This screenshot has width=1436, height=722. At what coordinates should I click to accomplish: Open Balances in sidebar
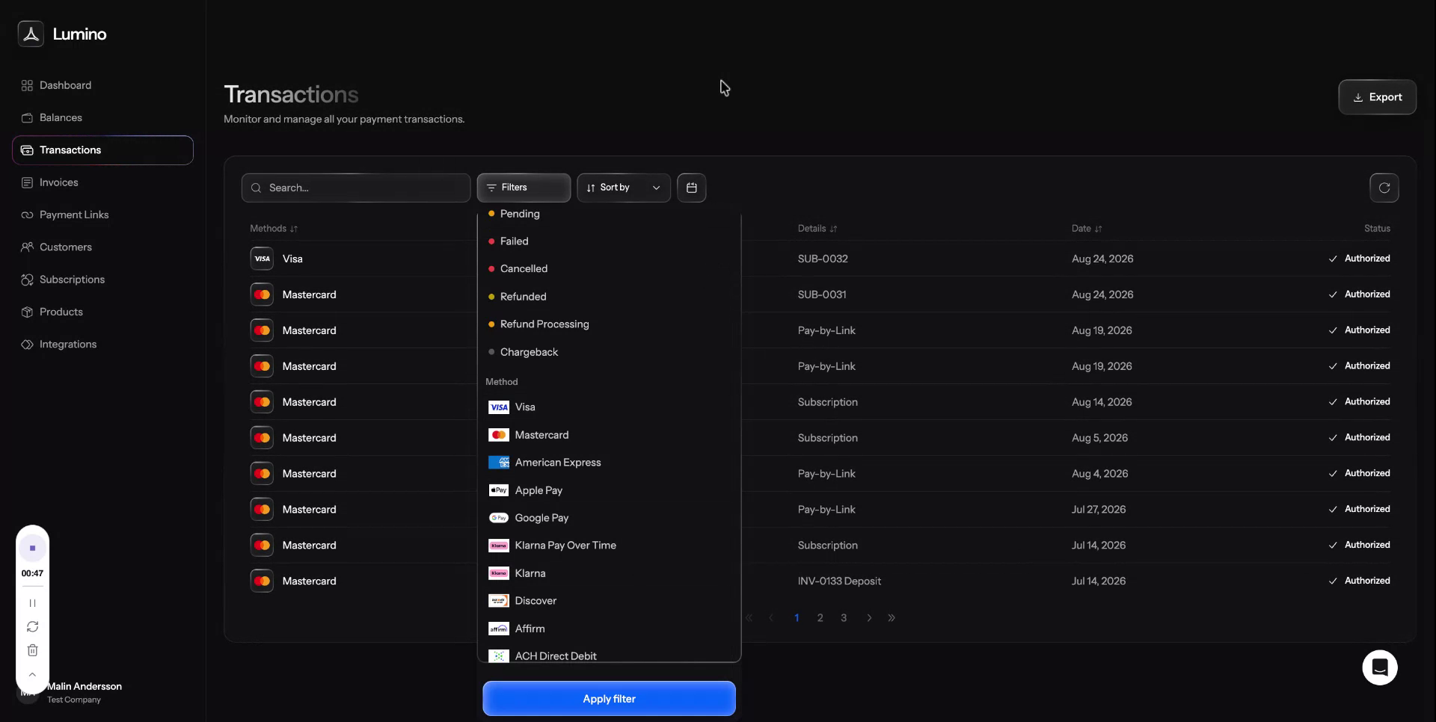102,118
